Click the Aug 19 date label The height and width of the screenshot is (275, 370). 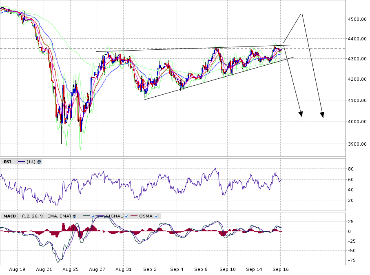click(17, 269)
